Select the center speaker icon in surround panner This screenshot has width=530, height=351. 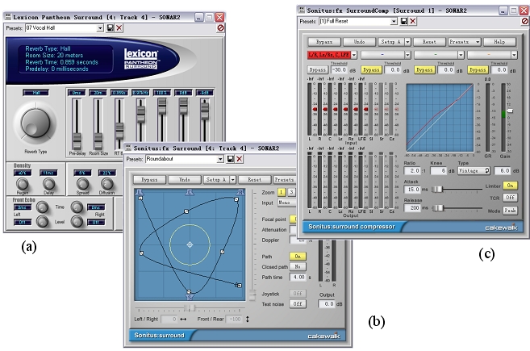190,192
